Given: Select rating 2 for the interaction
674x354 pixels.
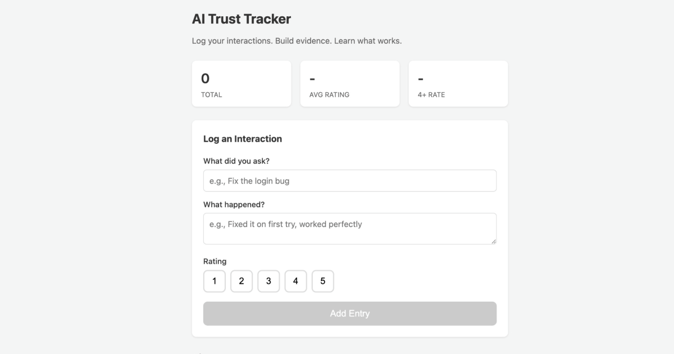Looking at the screenshot, I should pyautogui.click(x=242, y=281).
